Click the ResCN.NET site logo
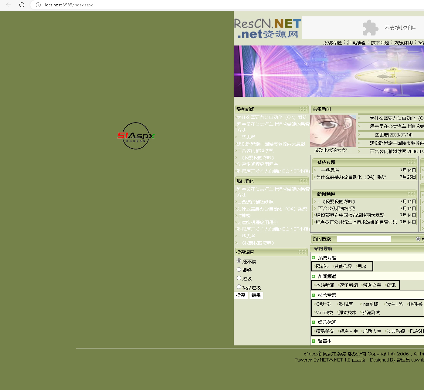This screenshot has height=390, width=424. click(x=268, y=28)
